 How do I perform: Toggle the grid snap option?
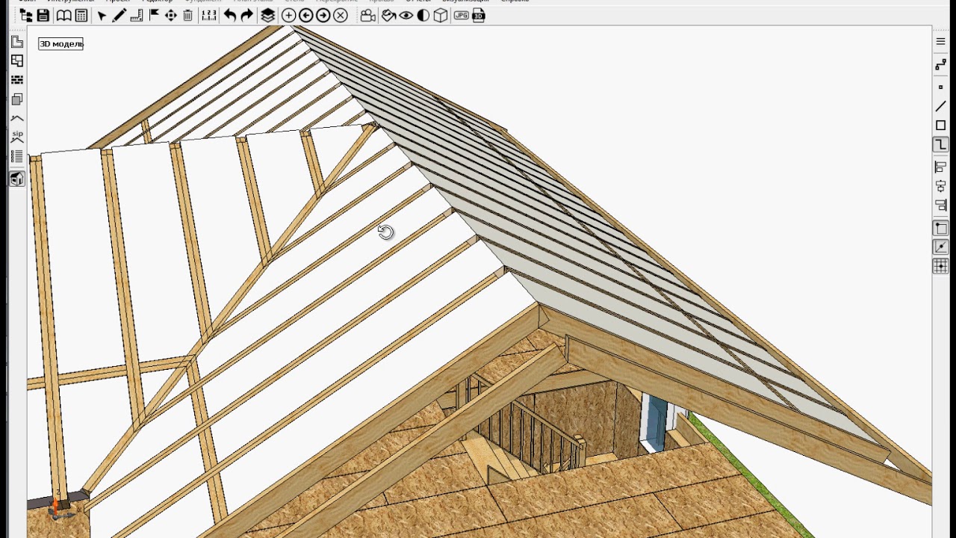(941, 266)
